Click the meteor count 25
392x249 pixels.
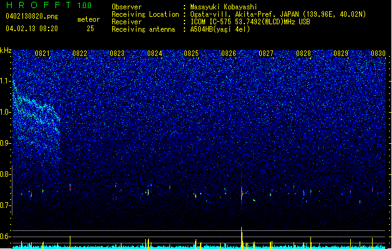(90, 29)
